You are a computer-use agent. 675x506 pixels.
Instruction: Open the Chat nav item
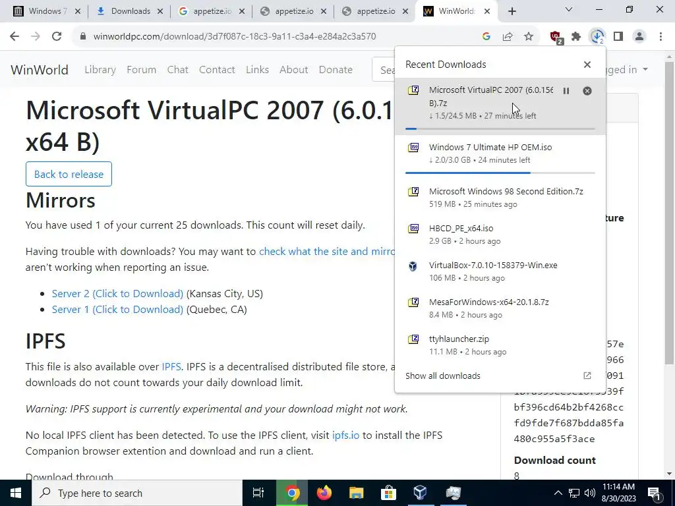point(178,69)
